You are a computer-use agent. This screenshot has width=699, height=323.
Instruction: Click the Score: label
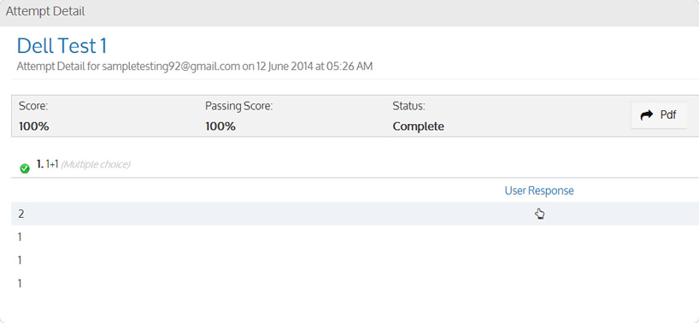click(x=33, y=106)
